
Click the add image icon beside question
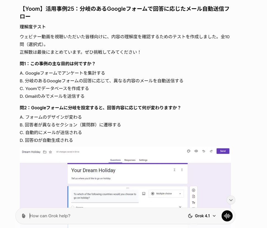click(x=144, y=194)
